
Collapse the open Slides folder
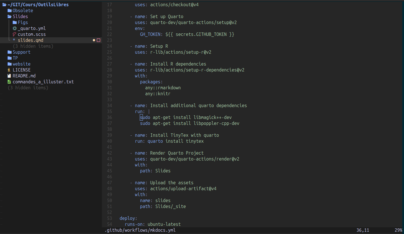(x=20, y=17)
